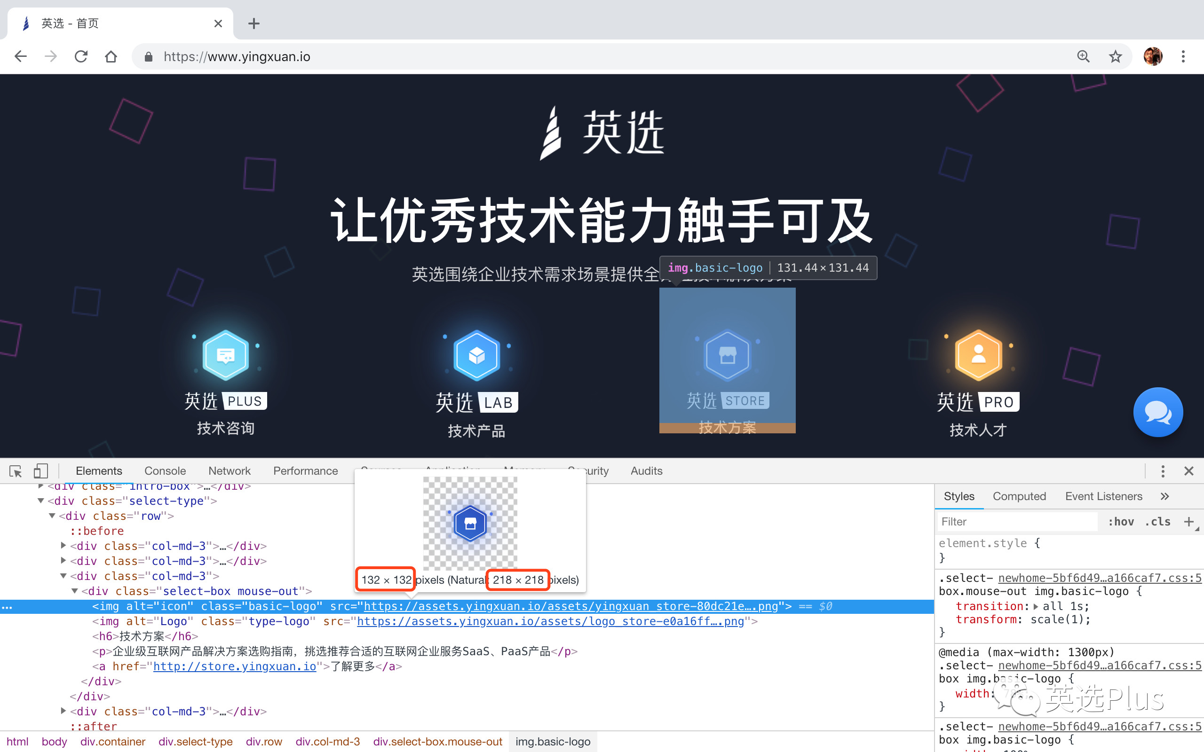Image resolution: width=1204 pixels, height=752 pixels.
Task: Expand the transition shorthand property arrow
Action: point(1036,606)
